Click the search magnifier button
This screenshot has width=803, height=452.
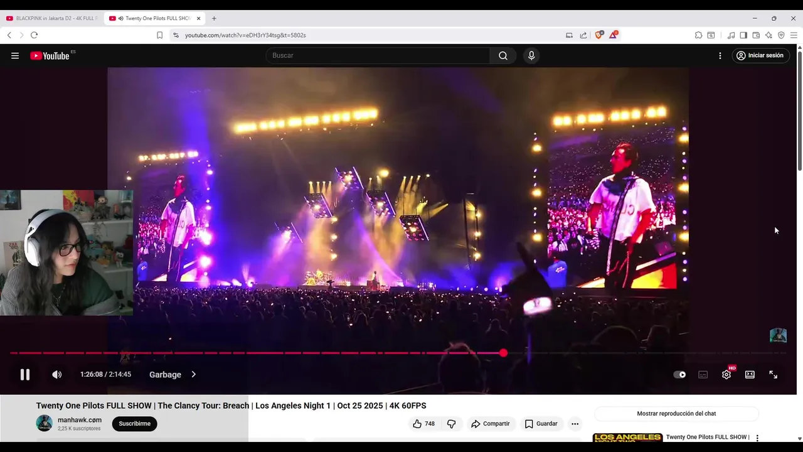coord(503,55)
